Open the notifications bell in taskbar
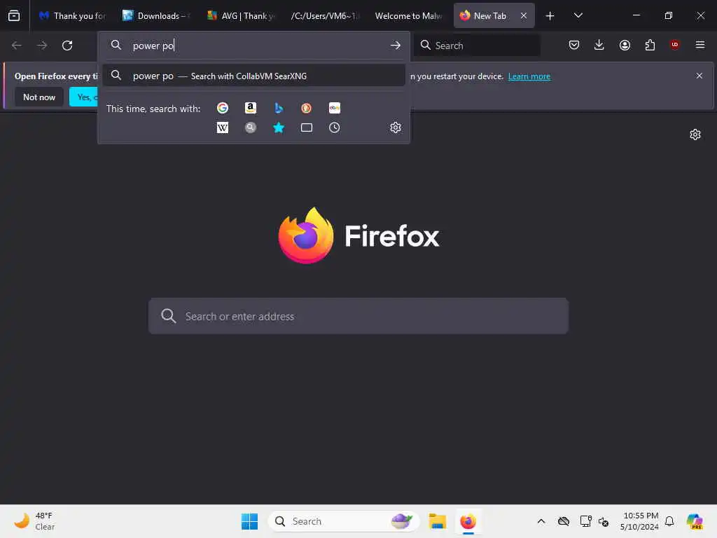The image size is (717, 538). [669, 521]
